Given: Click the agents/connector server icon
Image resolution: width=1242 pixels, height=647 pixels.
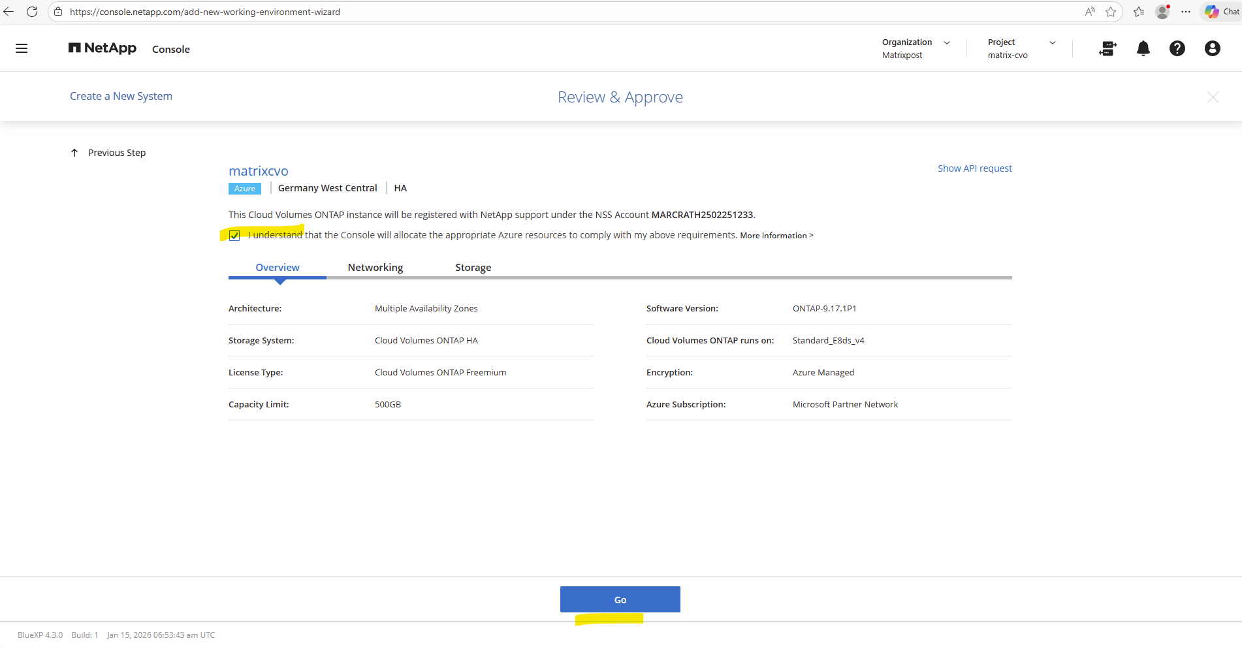Looking at the screenshot, I should point(1107,48).
